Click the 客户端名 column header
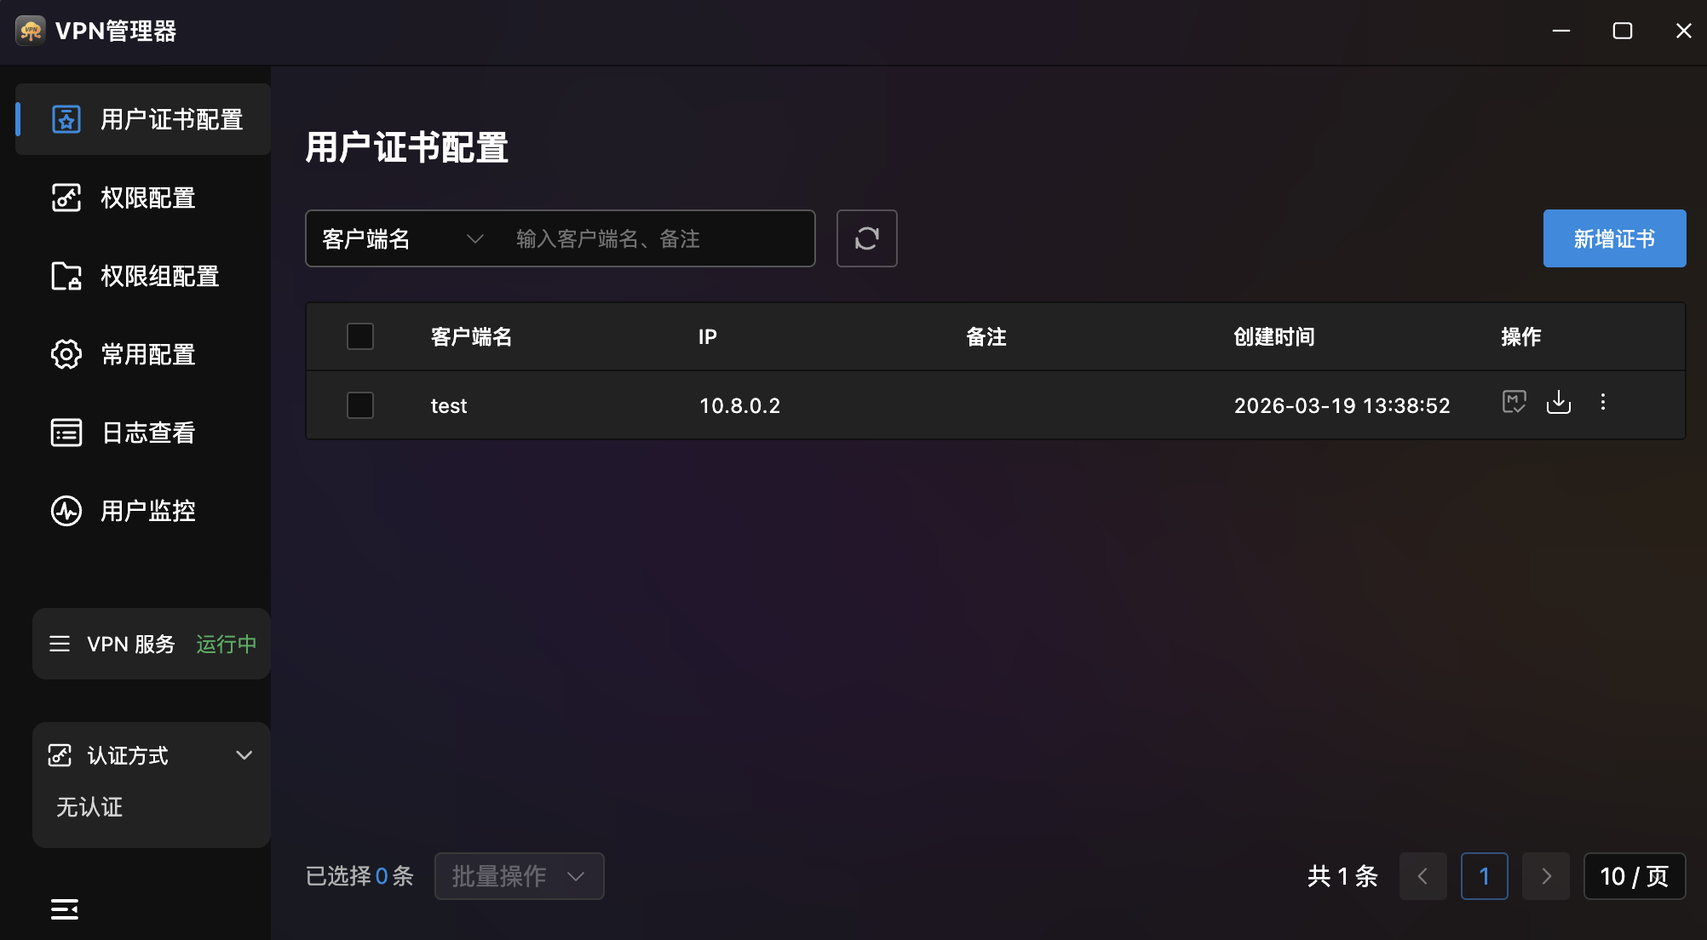Screen dimensions: 1707x940 [472, 336]
